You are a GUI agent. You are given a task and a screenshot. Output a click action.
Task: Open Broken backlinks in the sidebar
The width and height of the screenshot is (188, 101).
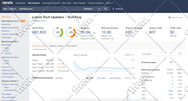[x=8, y=54]
